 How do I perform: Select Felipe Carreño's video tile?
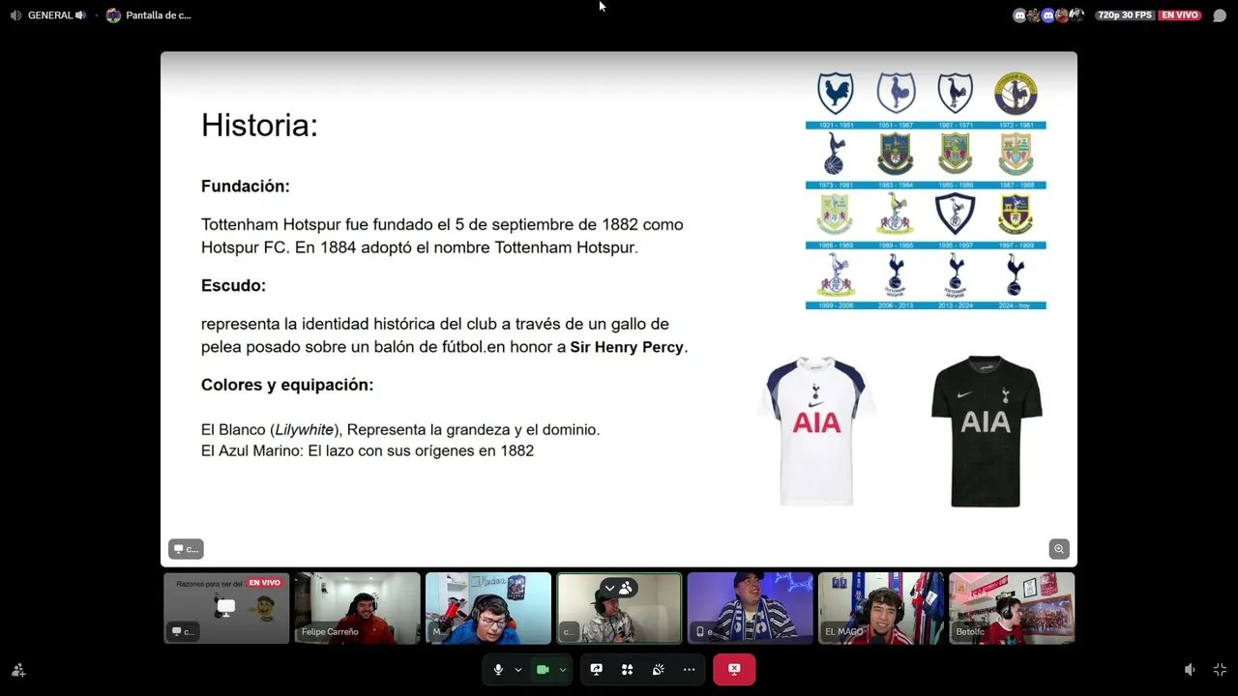pyautogui.click(x=358, y=608)
